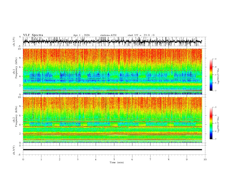Screen dimensions: 231x179
Task: Click the "VLF Spectra" title text
Action: 33,35
